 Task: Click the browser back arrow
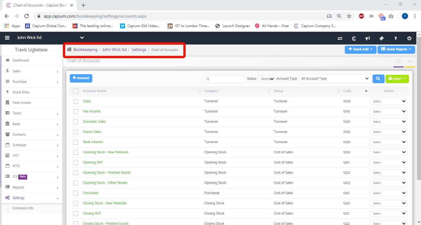pyautogui.click(x=7, y=16)
